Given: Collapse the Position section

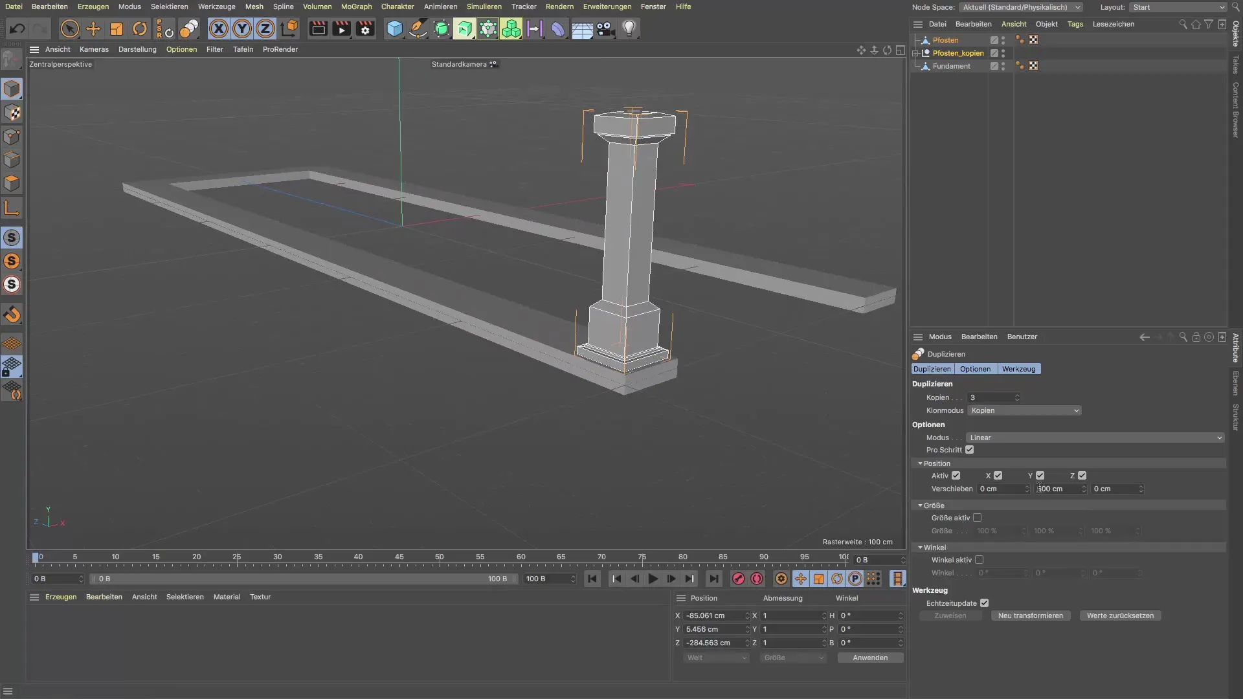Looking at the screenshot, I should point(920,463).
